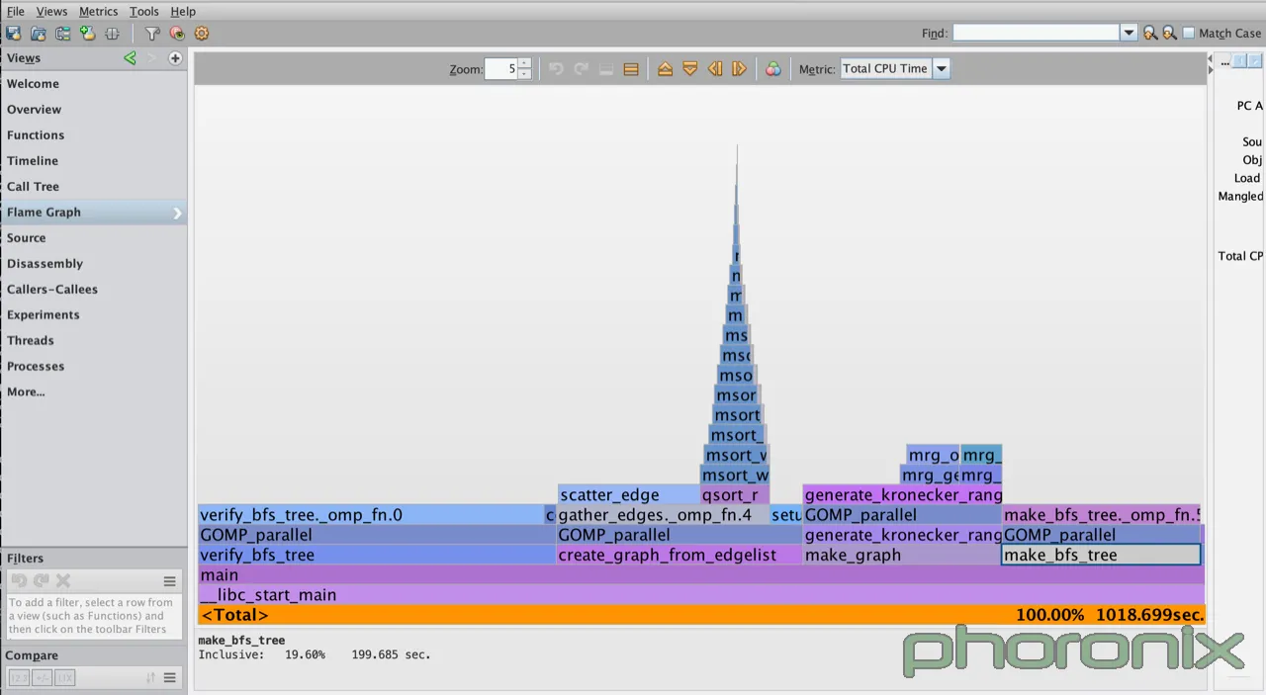Click the redo filter icon in Filters panel

[x=41, y=581]
